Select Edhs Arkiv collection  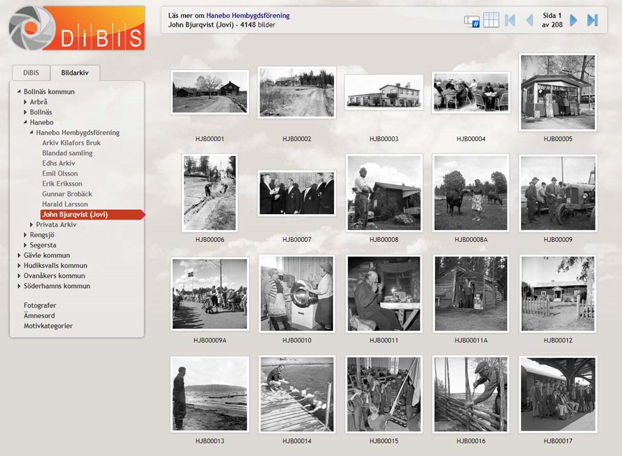(x=59, y=163)
